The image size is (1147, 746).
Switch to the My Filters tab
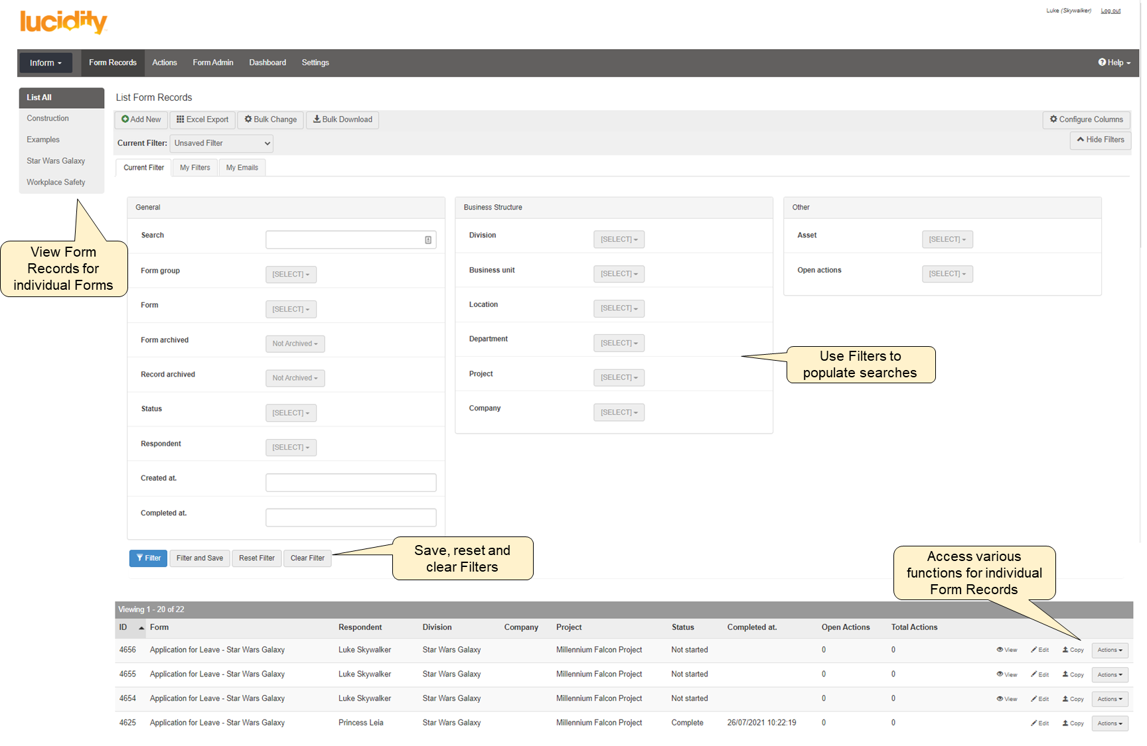pyautogui.click(x=194, y=168)
